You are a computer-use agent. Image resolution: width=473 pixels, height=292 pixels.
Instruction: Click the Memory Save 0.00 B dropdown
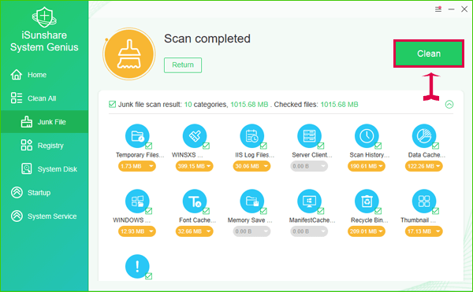tap(251, 231)
